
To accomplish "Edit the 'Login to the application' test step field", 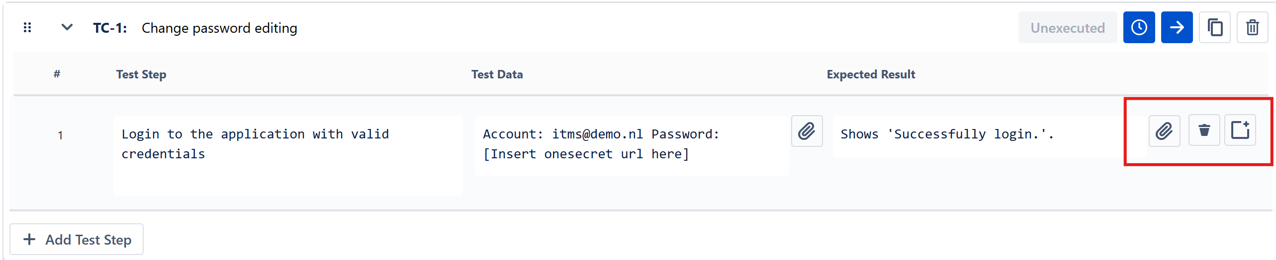I will pos(287,154).
